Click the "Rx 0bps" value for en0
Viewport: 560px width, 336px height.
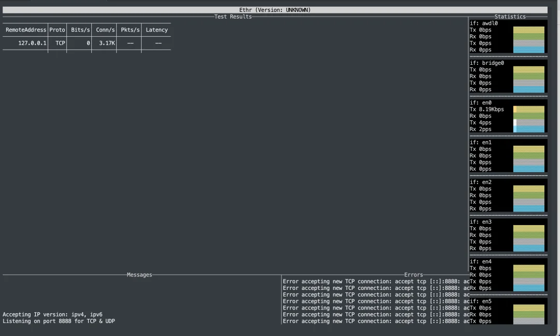click(480, 116)
